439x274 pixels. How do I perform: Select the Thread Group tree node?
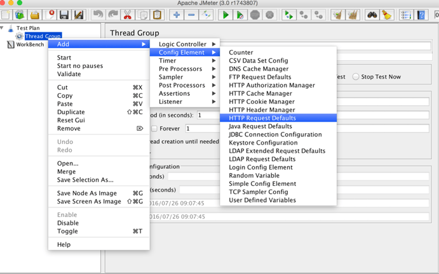[43, 36]
